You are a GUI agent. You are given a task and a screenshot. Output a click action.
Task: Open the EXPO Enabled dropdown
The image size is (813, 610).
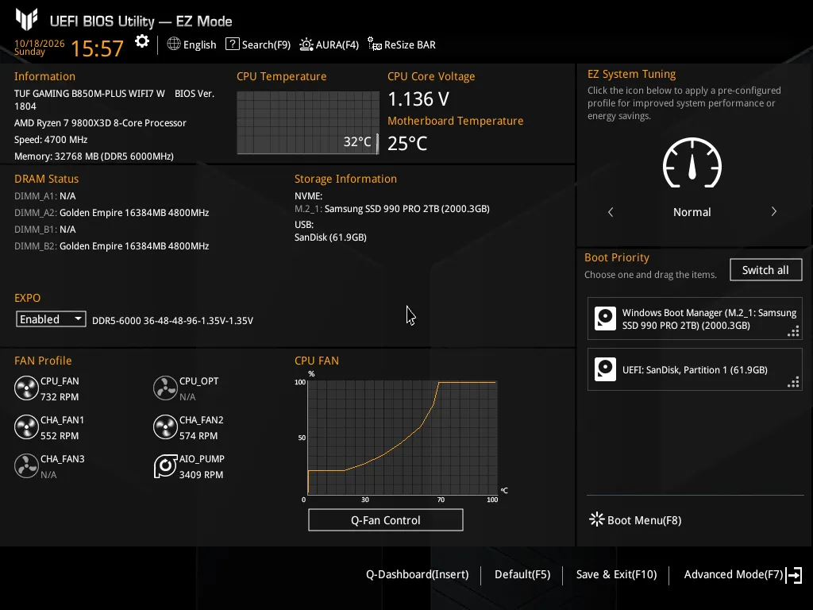click(51, 319)
